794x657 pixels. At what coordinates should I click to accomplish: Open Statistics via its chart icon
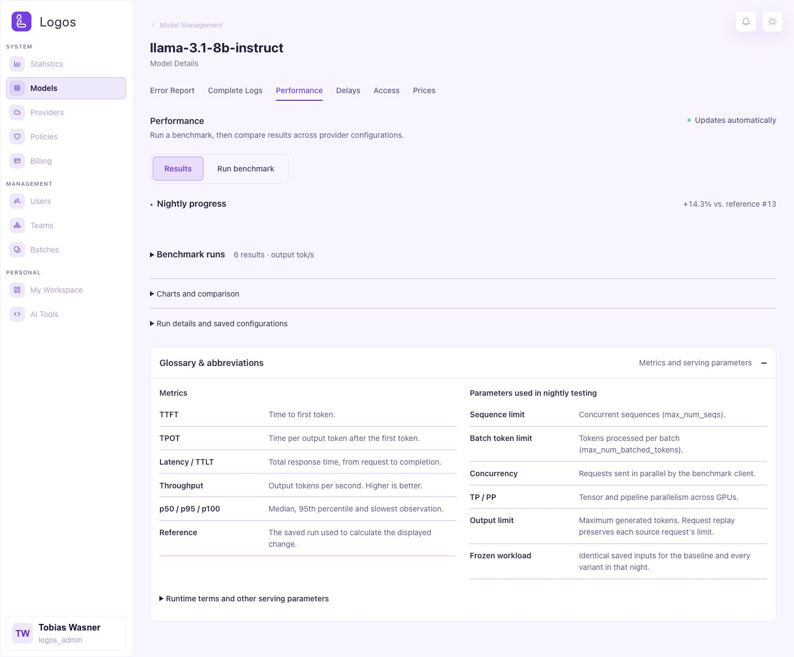[x=17, y=64]
